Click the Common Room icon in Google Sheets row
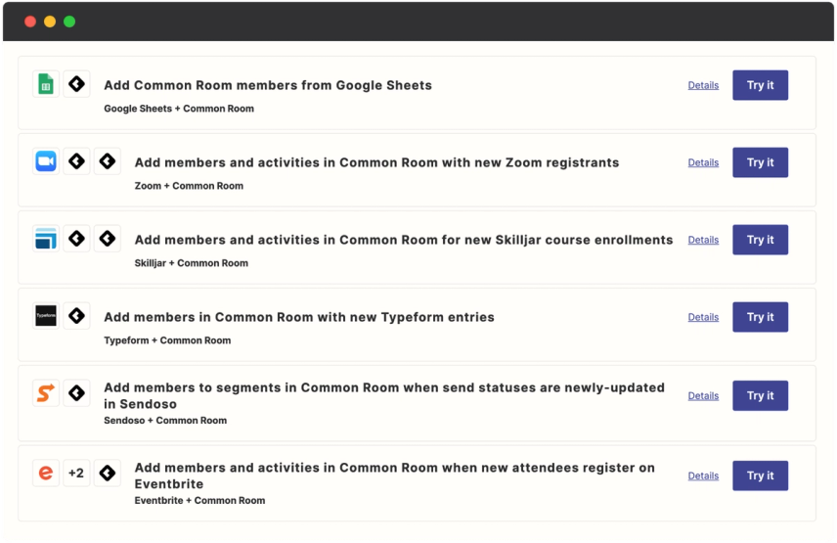The width and height of the screenshot is (837, 543). 76,84
